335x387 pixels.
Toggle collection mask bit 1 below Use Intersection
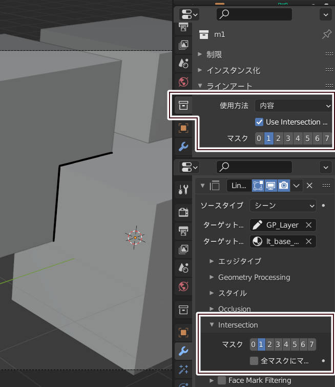[268, 138]
